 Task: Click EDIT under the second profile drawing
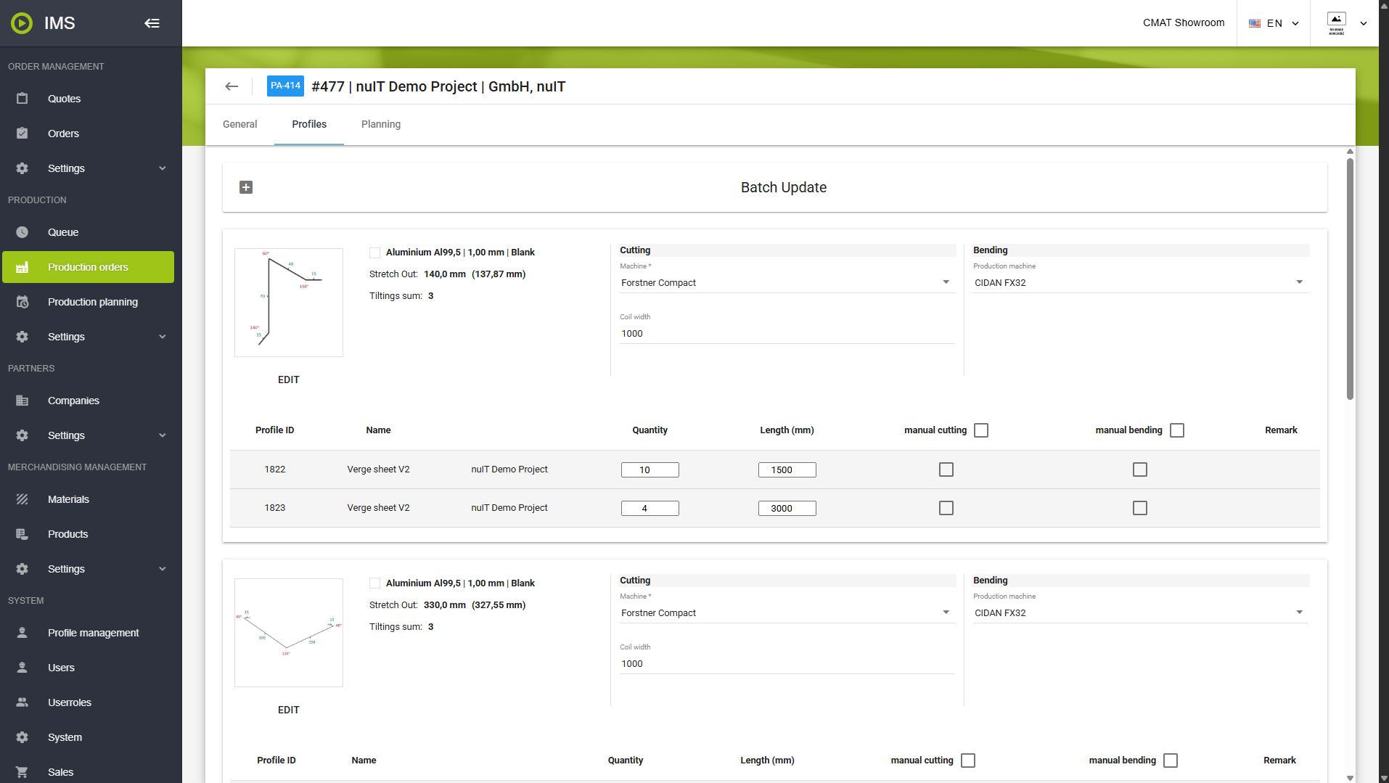[x=289, y=710]
